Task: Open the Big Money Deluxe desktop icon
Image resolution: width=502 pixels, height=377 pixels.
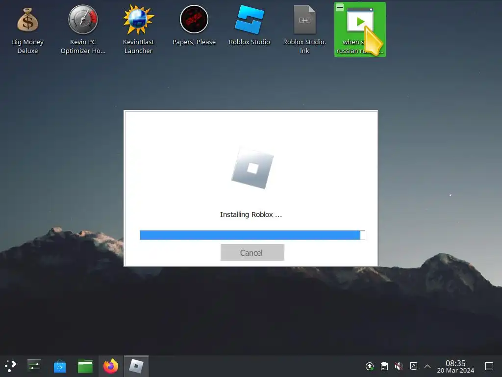Action: (27, 29)
